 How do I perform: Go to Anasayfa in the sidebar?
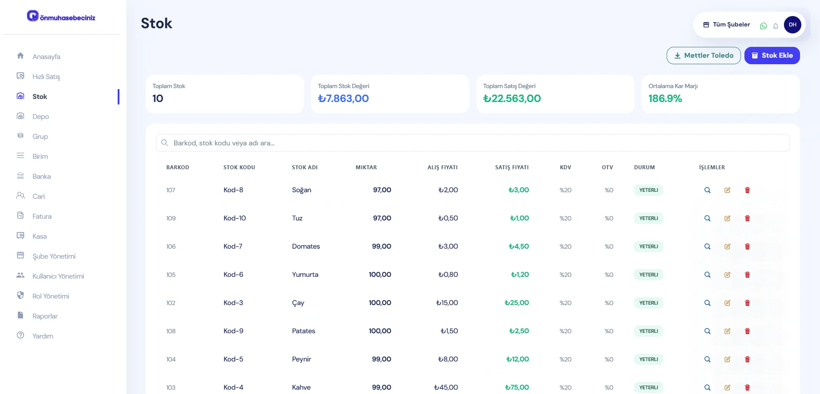pos(46,57)
